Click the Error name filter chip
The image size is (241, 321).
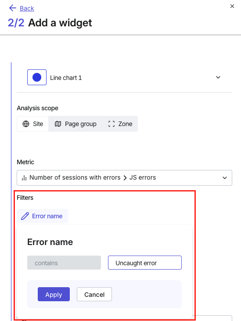point(42,216)
